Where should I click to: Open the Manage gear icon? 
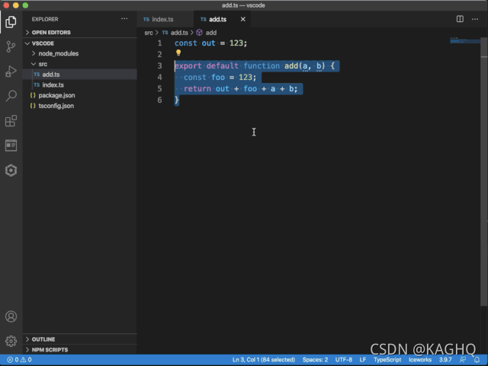11,341
